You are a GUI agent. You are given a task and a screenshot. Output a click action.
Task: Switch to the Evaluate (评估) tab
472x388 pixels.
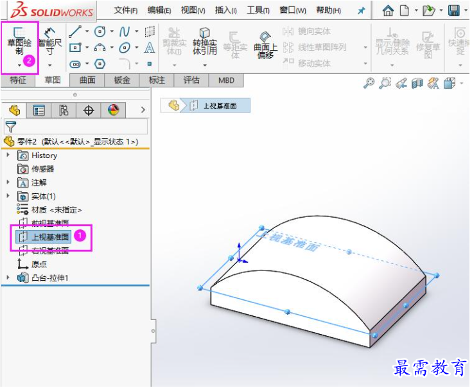191,80
